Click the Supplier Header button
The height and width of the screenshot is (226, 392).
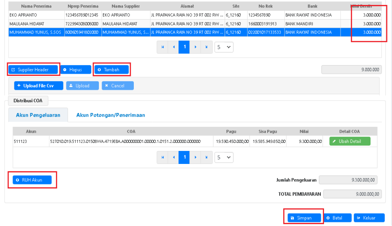click(x=34, y=70)
